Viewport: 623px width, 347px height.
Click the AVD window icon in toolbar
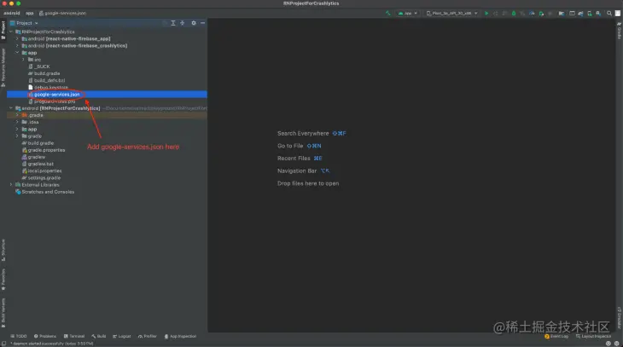[x=572, y=13]
